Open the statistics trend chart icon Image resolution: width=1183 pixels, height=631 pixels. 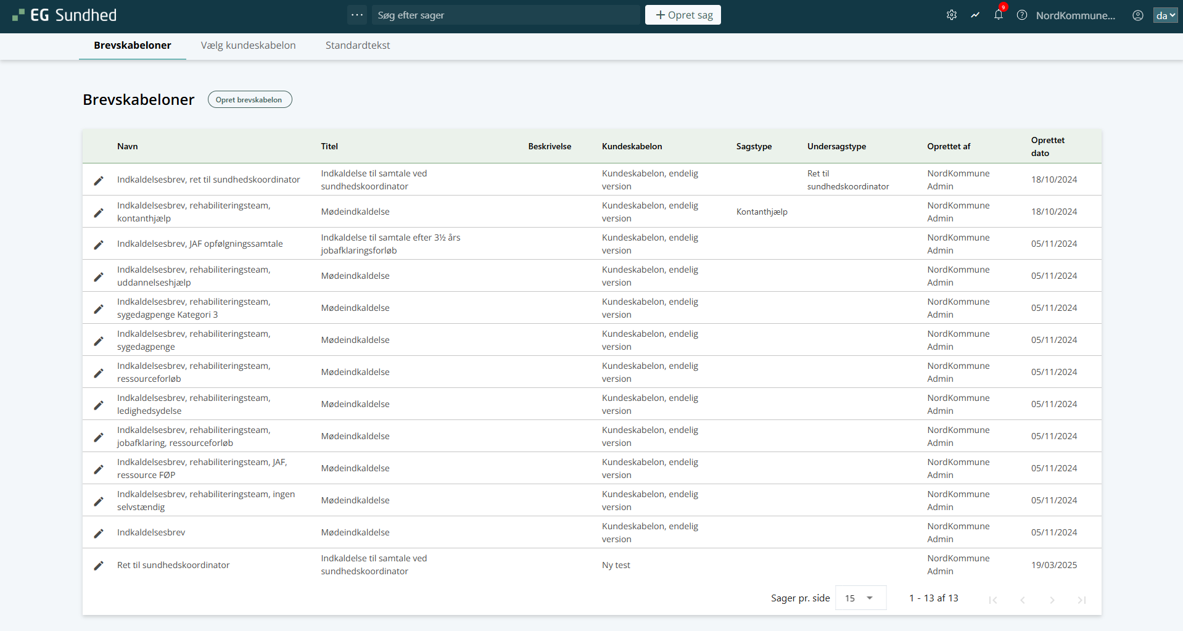(x=975, y=15)
